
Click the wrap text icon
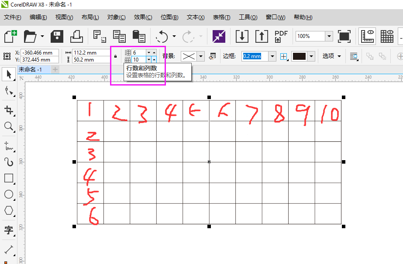coord(354,56)
